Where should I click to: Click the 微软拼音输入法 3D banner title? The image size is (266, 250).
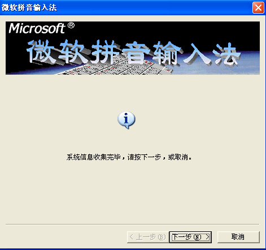click(x=133, y=52)
